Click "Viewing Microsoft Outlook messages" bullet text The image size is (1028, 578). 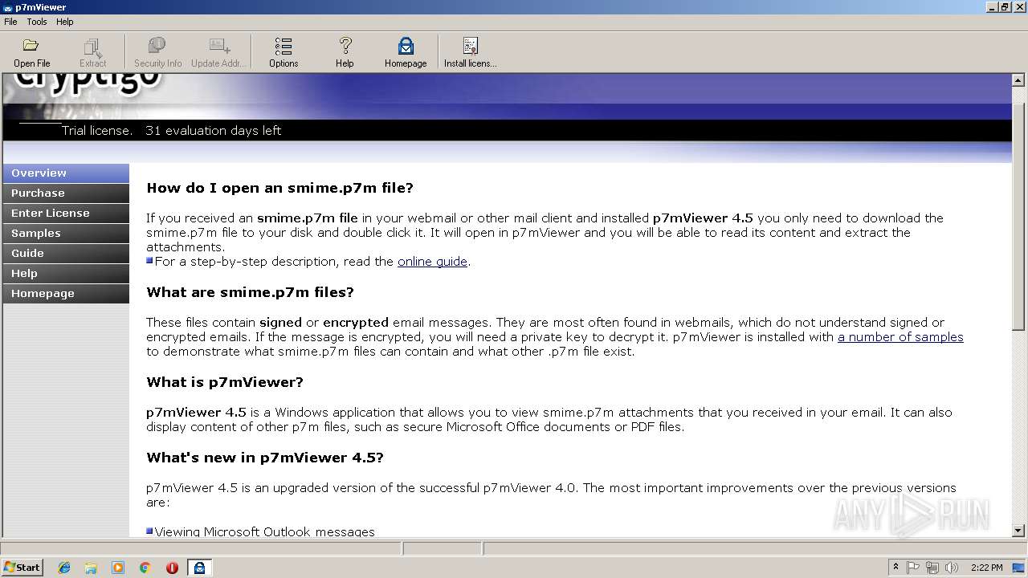point(264,531)
